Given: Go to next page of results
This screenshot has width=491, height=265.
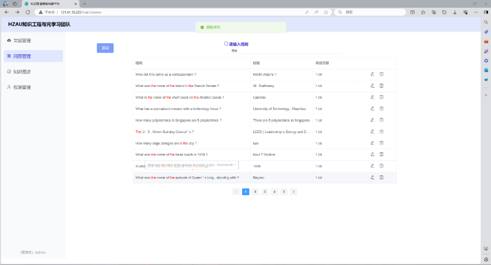Looking at the screenshot, I should coord(293,192).
